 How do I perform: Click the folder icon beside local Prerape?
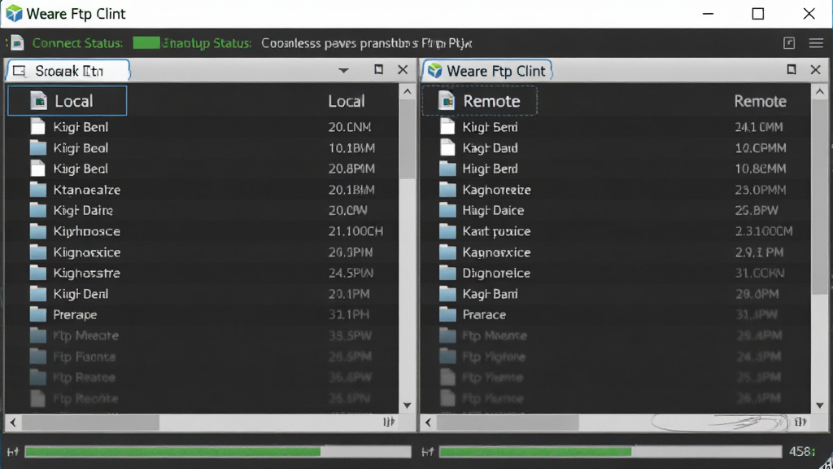click(x=37, y=315)
